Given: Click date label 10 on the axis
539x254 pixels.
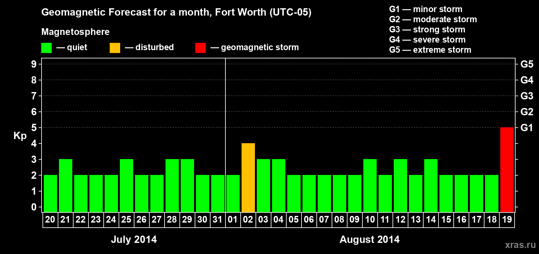Looking at the screenshot, I should pos(370,220).
